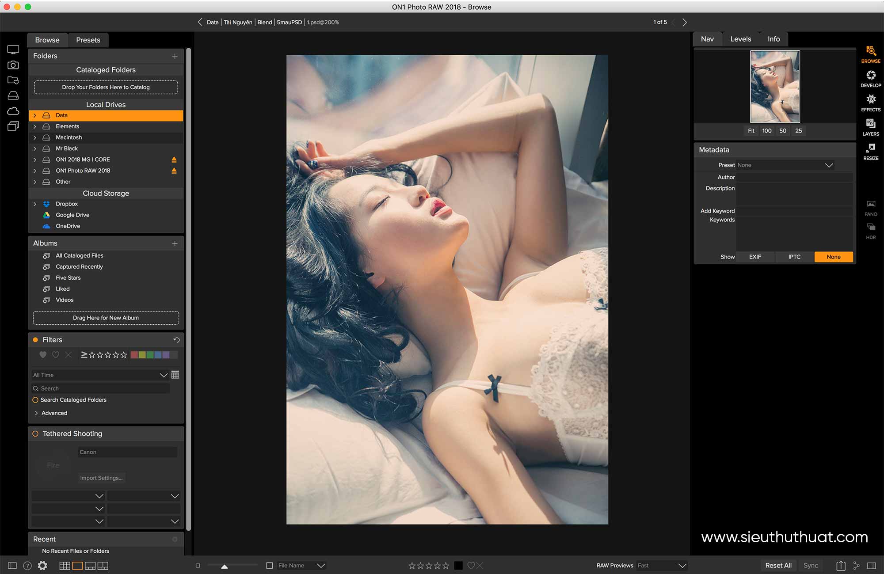
Task: Select the albums source icon
Action: (13, 126)
